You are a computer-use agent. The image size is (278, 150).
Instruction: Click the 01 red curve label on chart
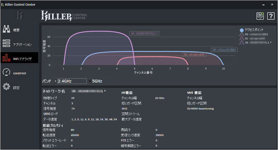click(194, 54)
